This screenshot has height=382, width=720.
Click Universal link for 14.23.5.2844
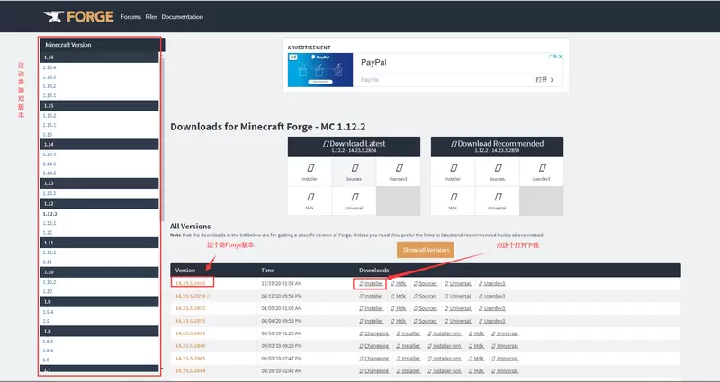tap(505, 370)
